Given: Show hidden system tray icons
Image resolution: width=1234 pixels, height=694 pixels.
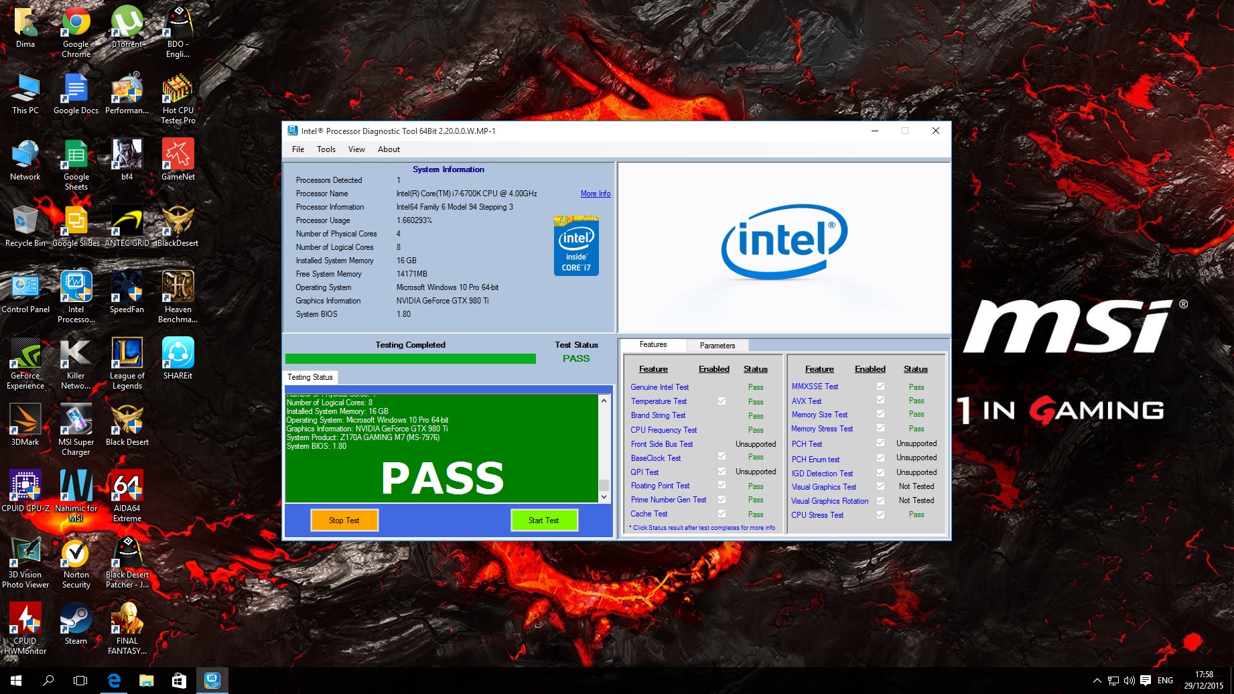Looking at the screenshot, I should click(1097, 681).
